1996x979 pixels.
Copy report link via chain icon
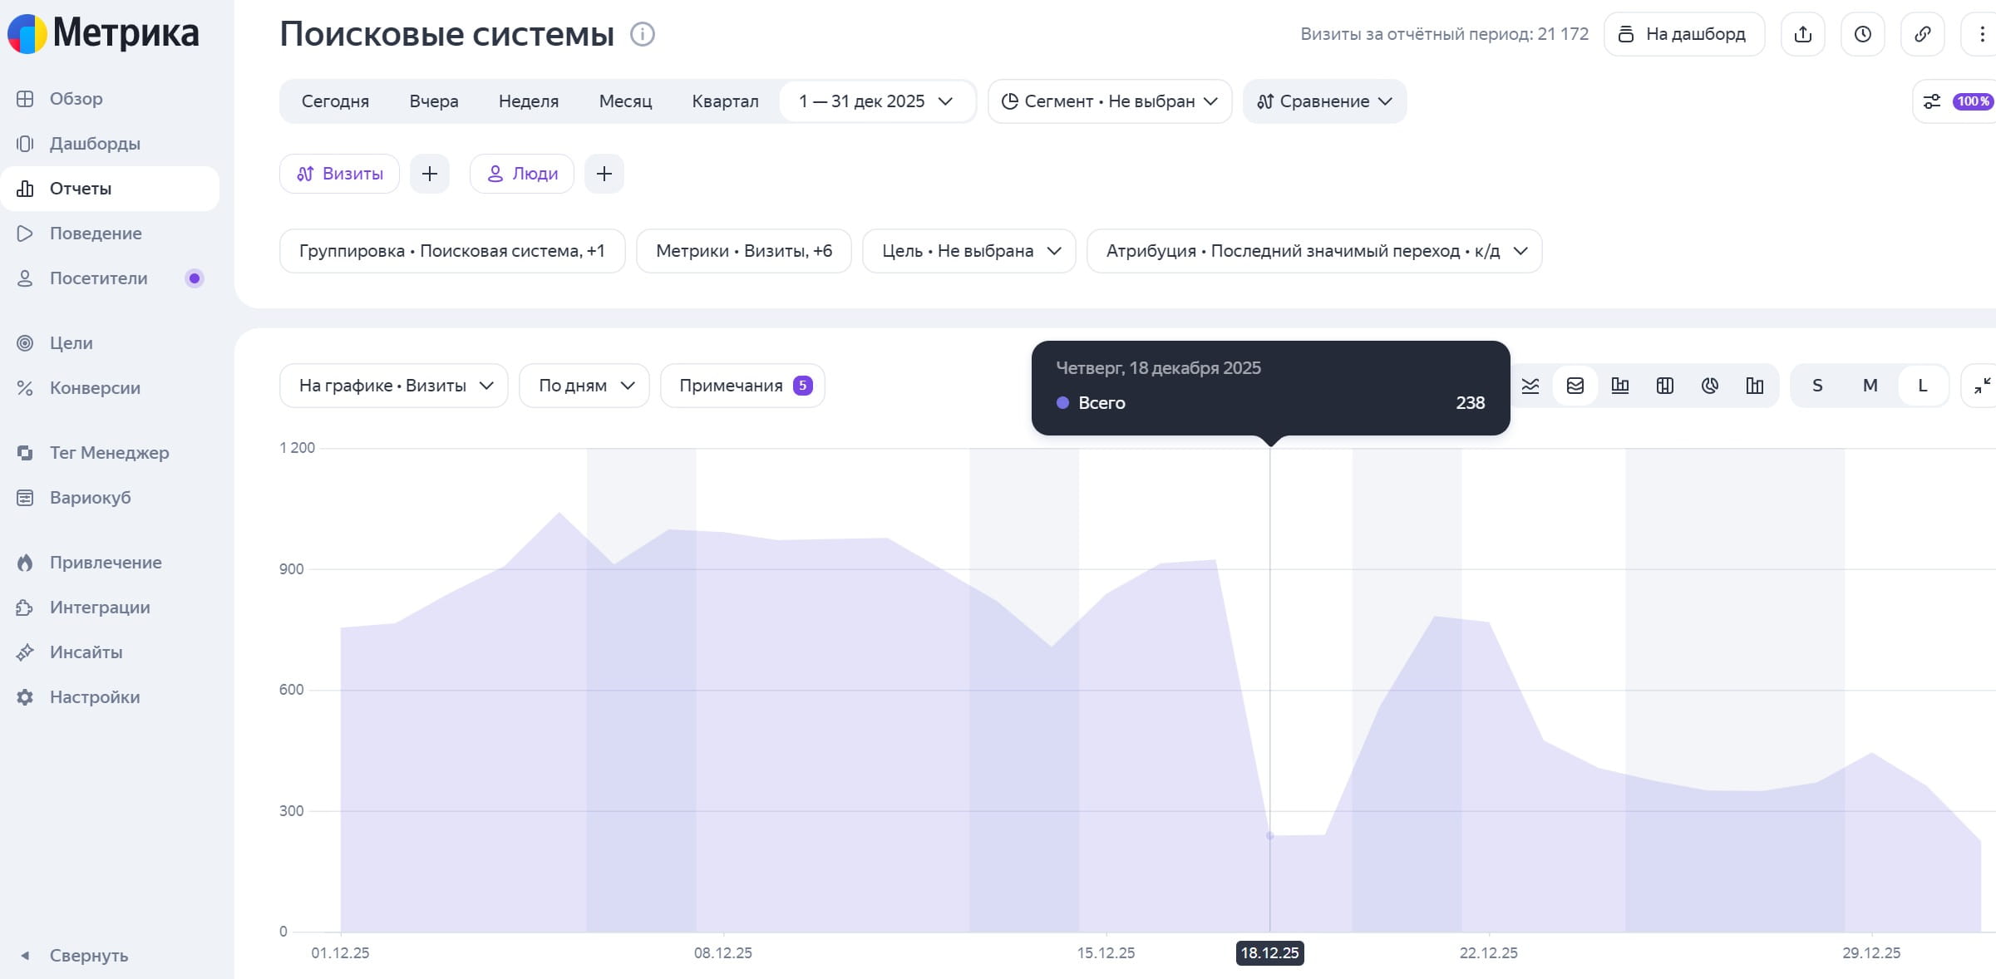(1922, 34)
